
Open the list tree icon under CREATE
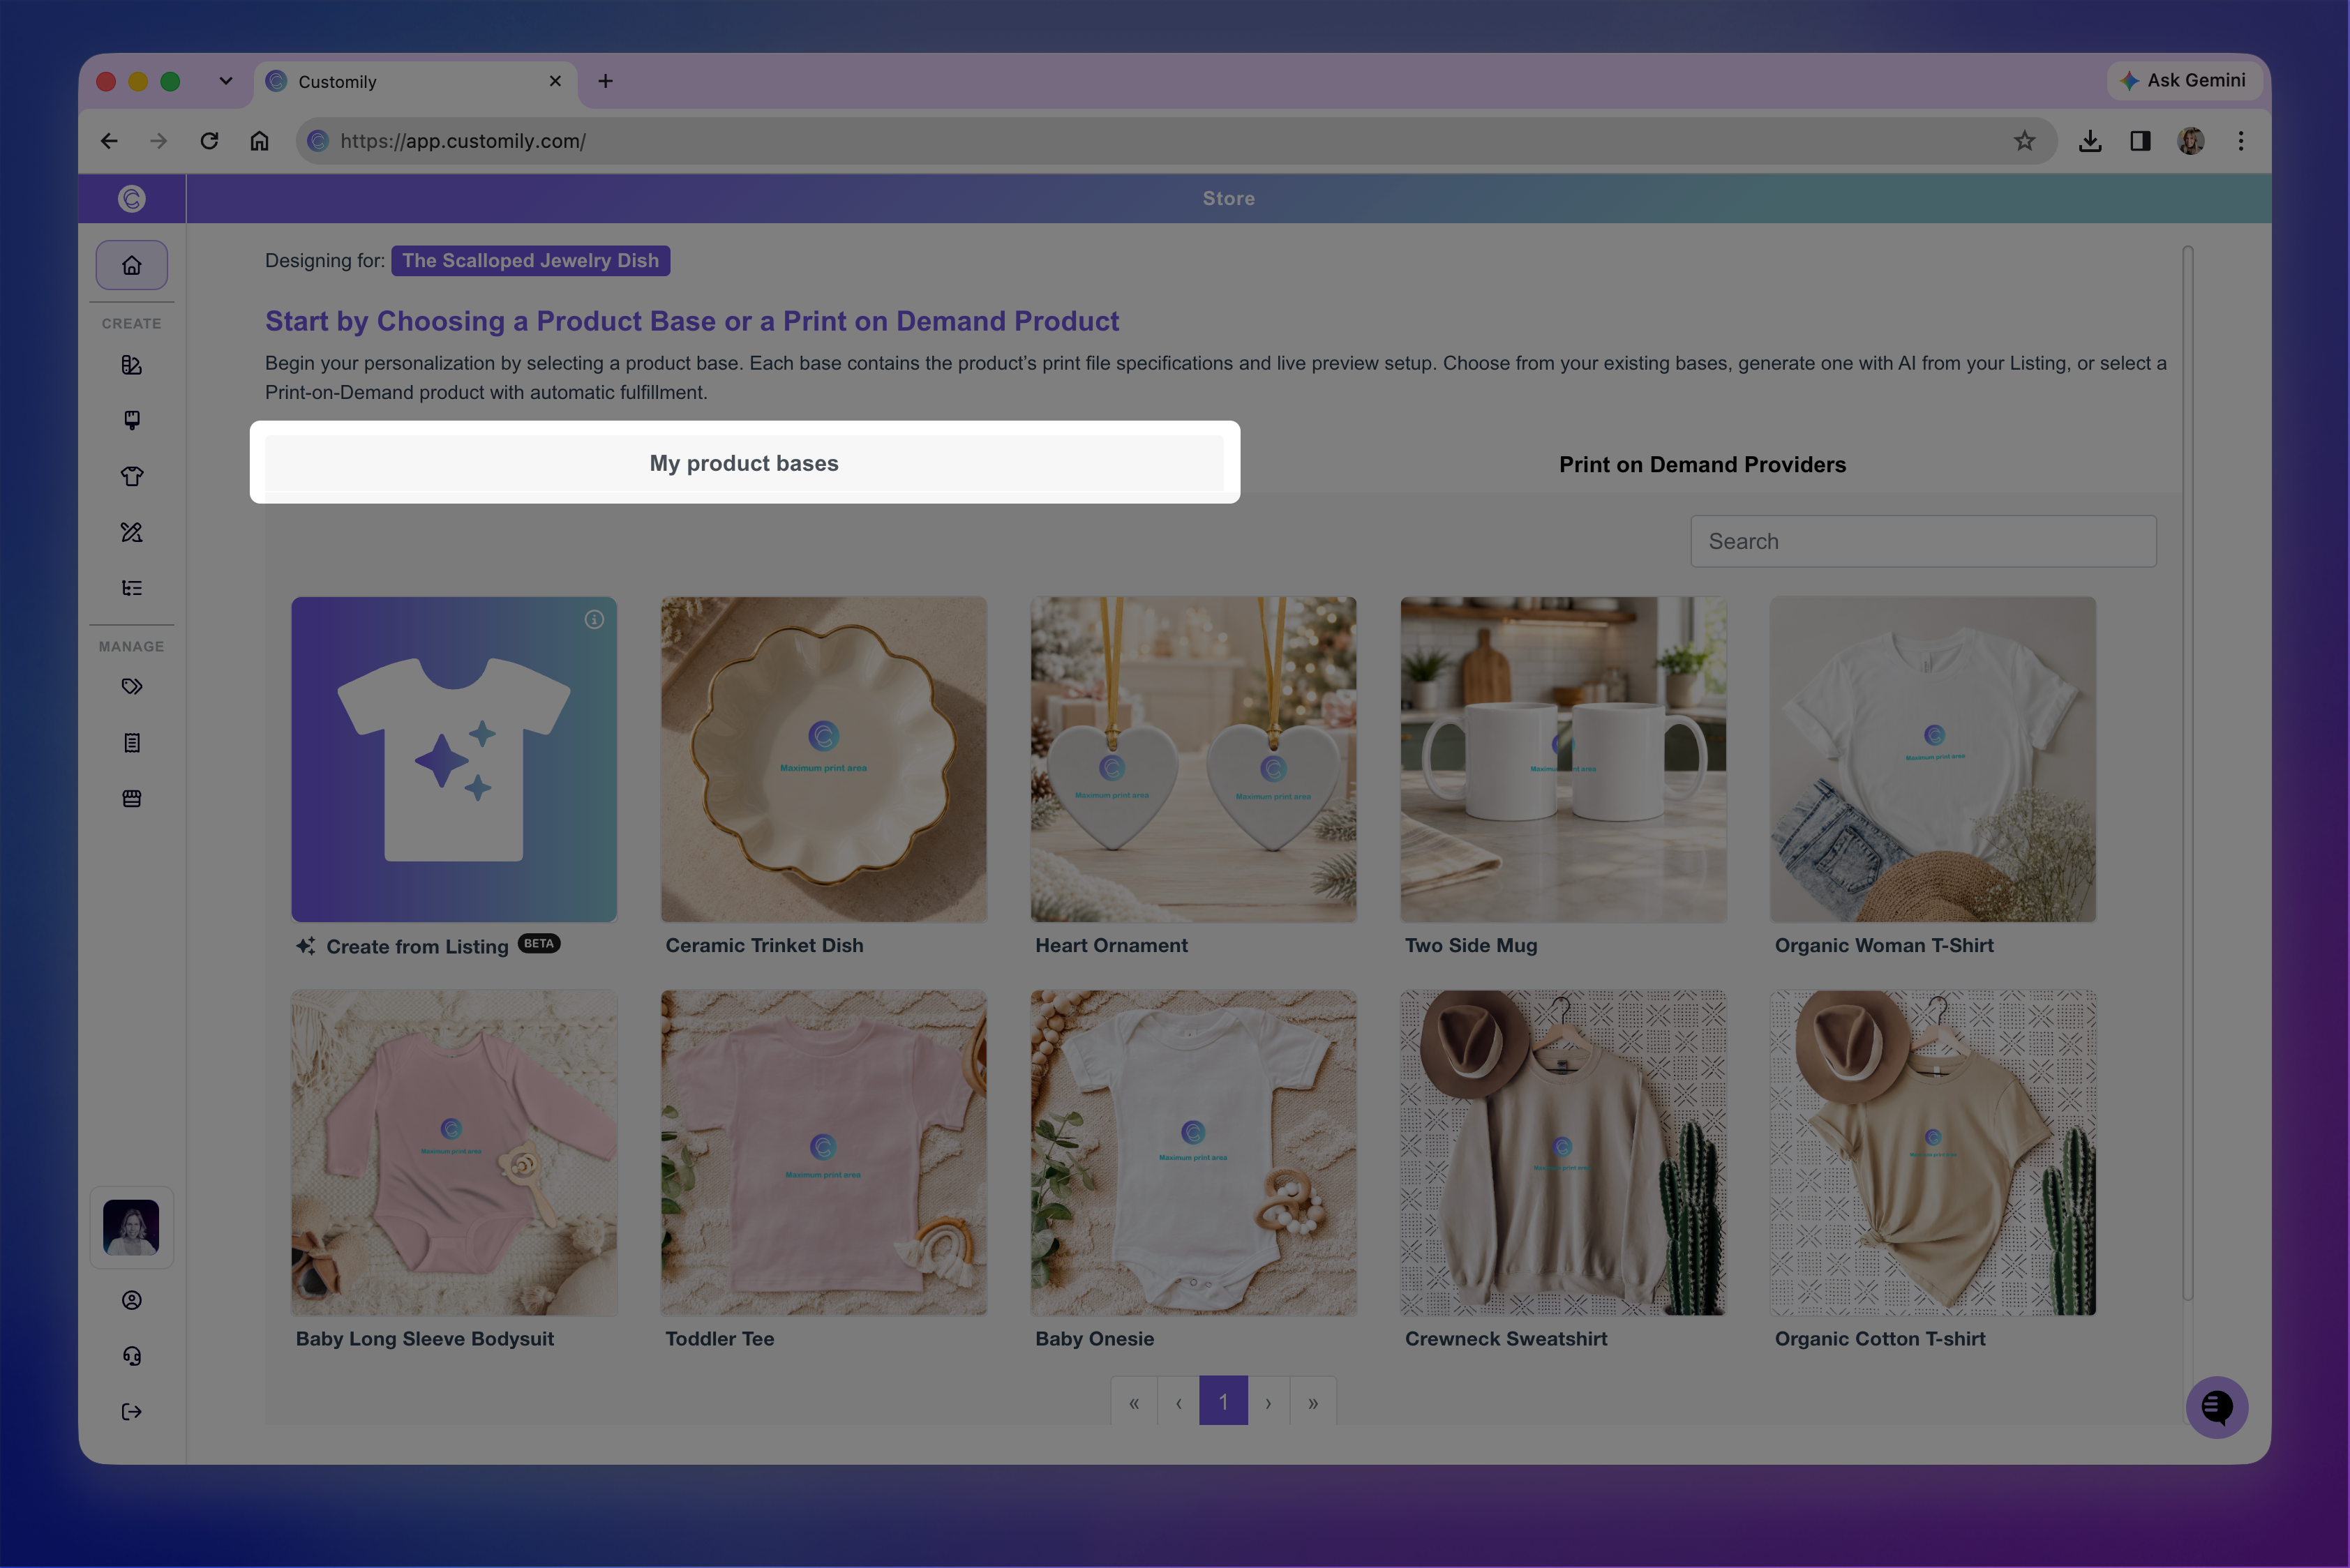tap(131, 588)
